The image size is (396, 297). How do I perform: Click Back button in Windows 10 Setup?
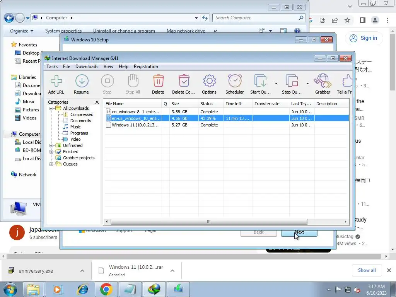pyautogui.click(x=258, y=232)
